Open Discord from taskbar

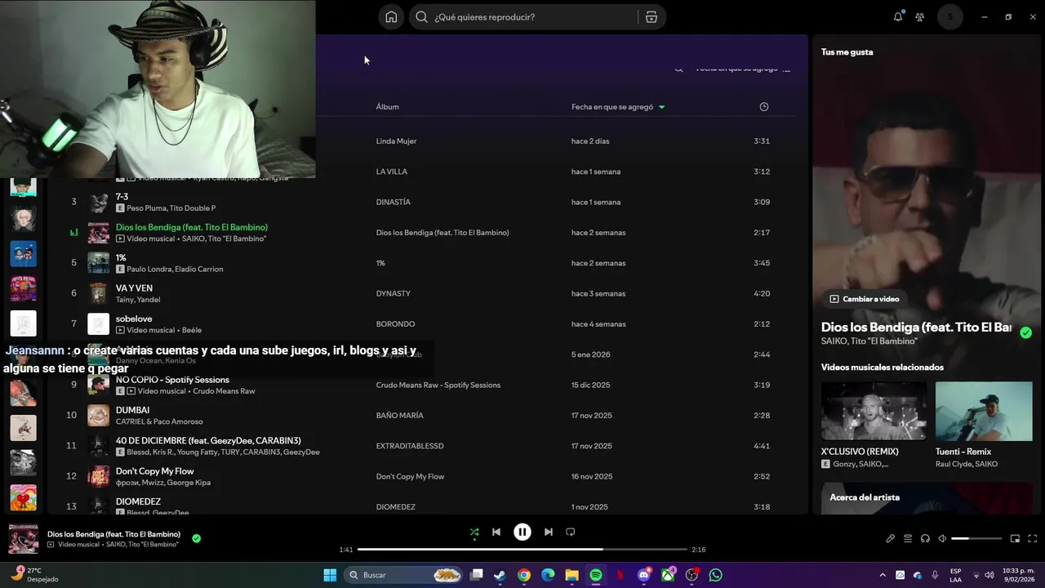pyautogui.click(x=644, y=575)
